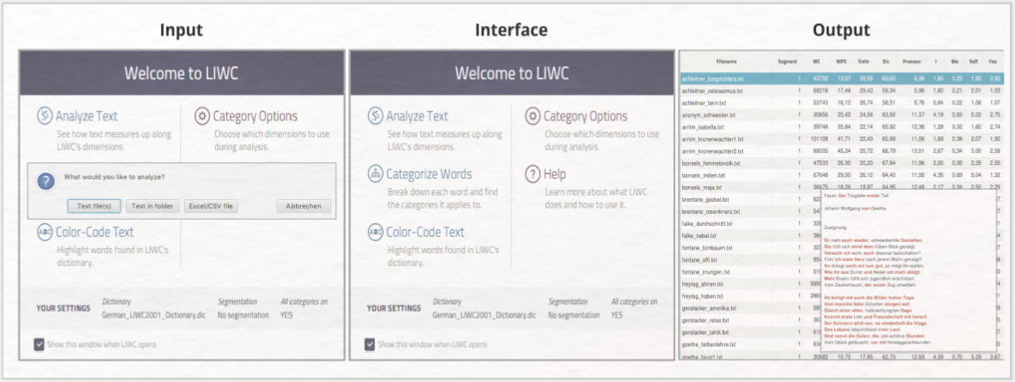Select row anonym_schwester.txt
The image size is (1015, 382).
click(x=841, y=114)
